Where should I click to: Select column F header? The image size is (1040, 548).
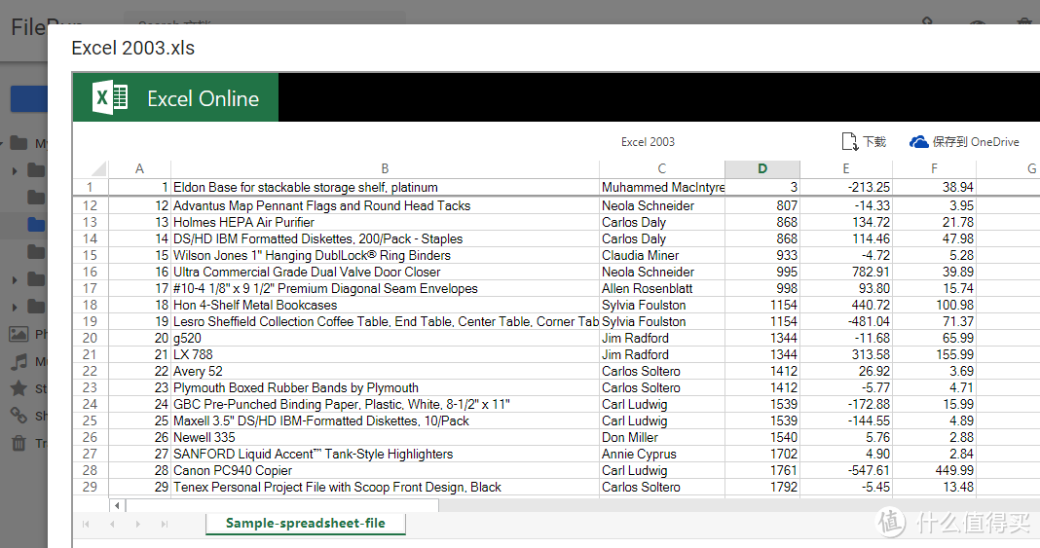(x=934, y=169)
